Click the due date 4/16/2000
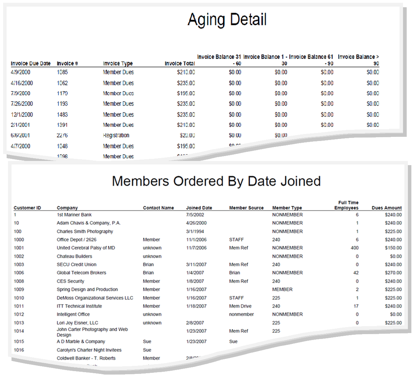Screen dimensions: 418x376 point(22,83)
